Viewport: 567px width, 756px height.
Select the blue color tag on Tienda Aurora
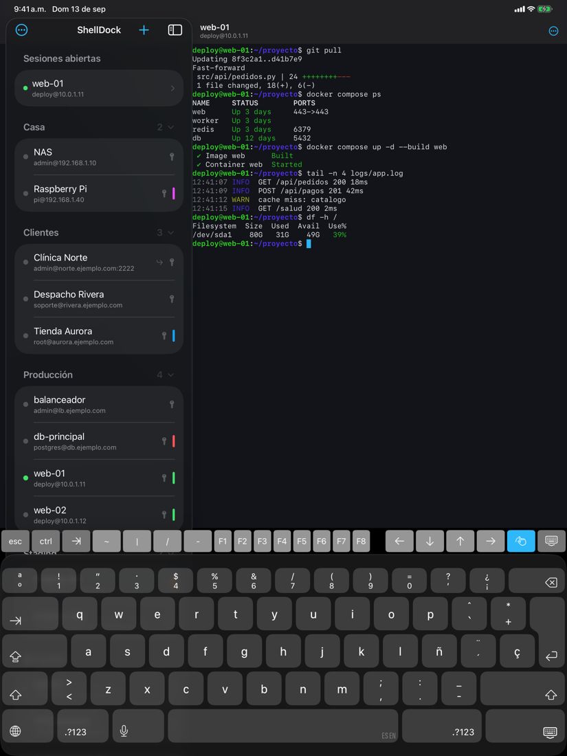(x=174, y=335)
